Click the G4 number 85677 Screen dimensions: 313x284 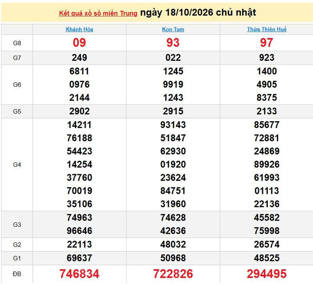(266, 125)
